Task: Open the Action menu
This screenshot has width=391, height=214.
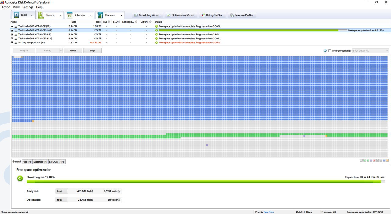Action: (x=6, y=7)
